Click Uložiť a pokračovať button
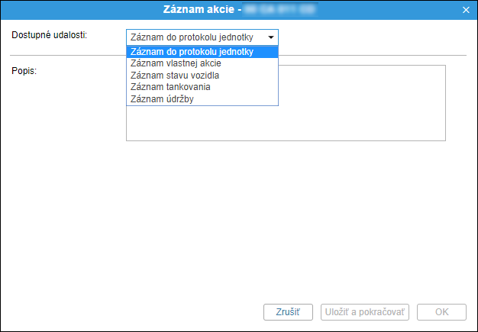Screen dimensions: 478x332 click(x=364, y=312)
